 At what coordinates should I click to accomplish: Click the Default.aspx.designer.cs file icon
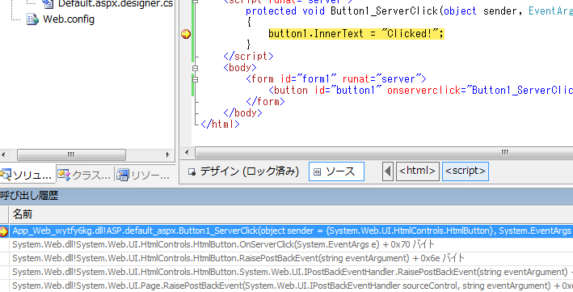coord(48,4)
